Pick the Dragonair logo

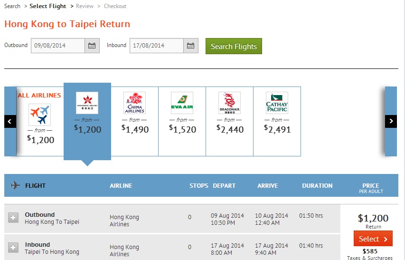[229, 103]
